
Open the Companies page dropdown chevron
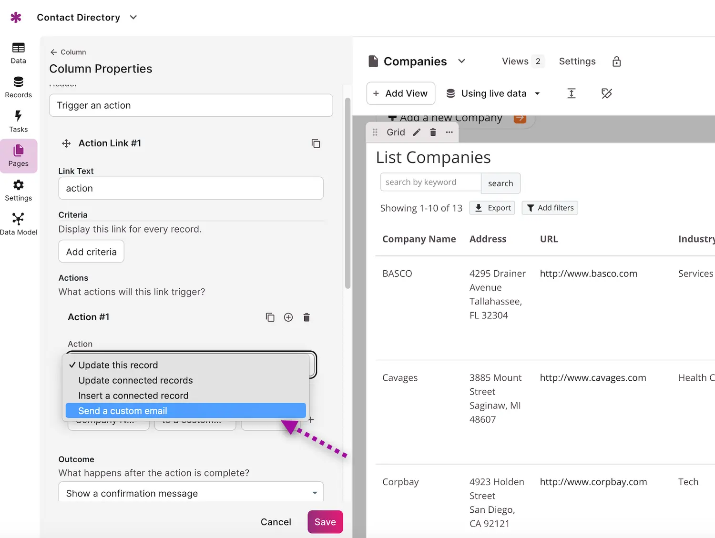[461, 61]
